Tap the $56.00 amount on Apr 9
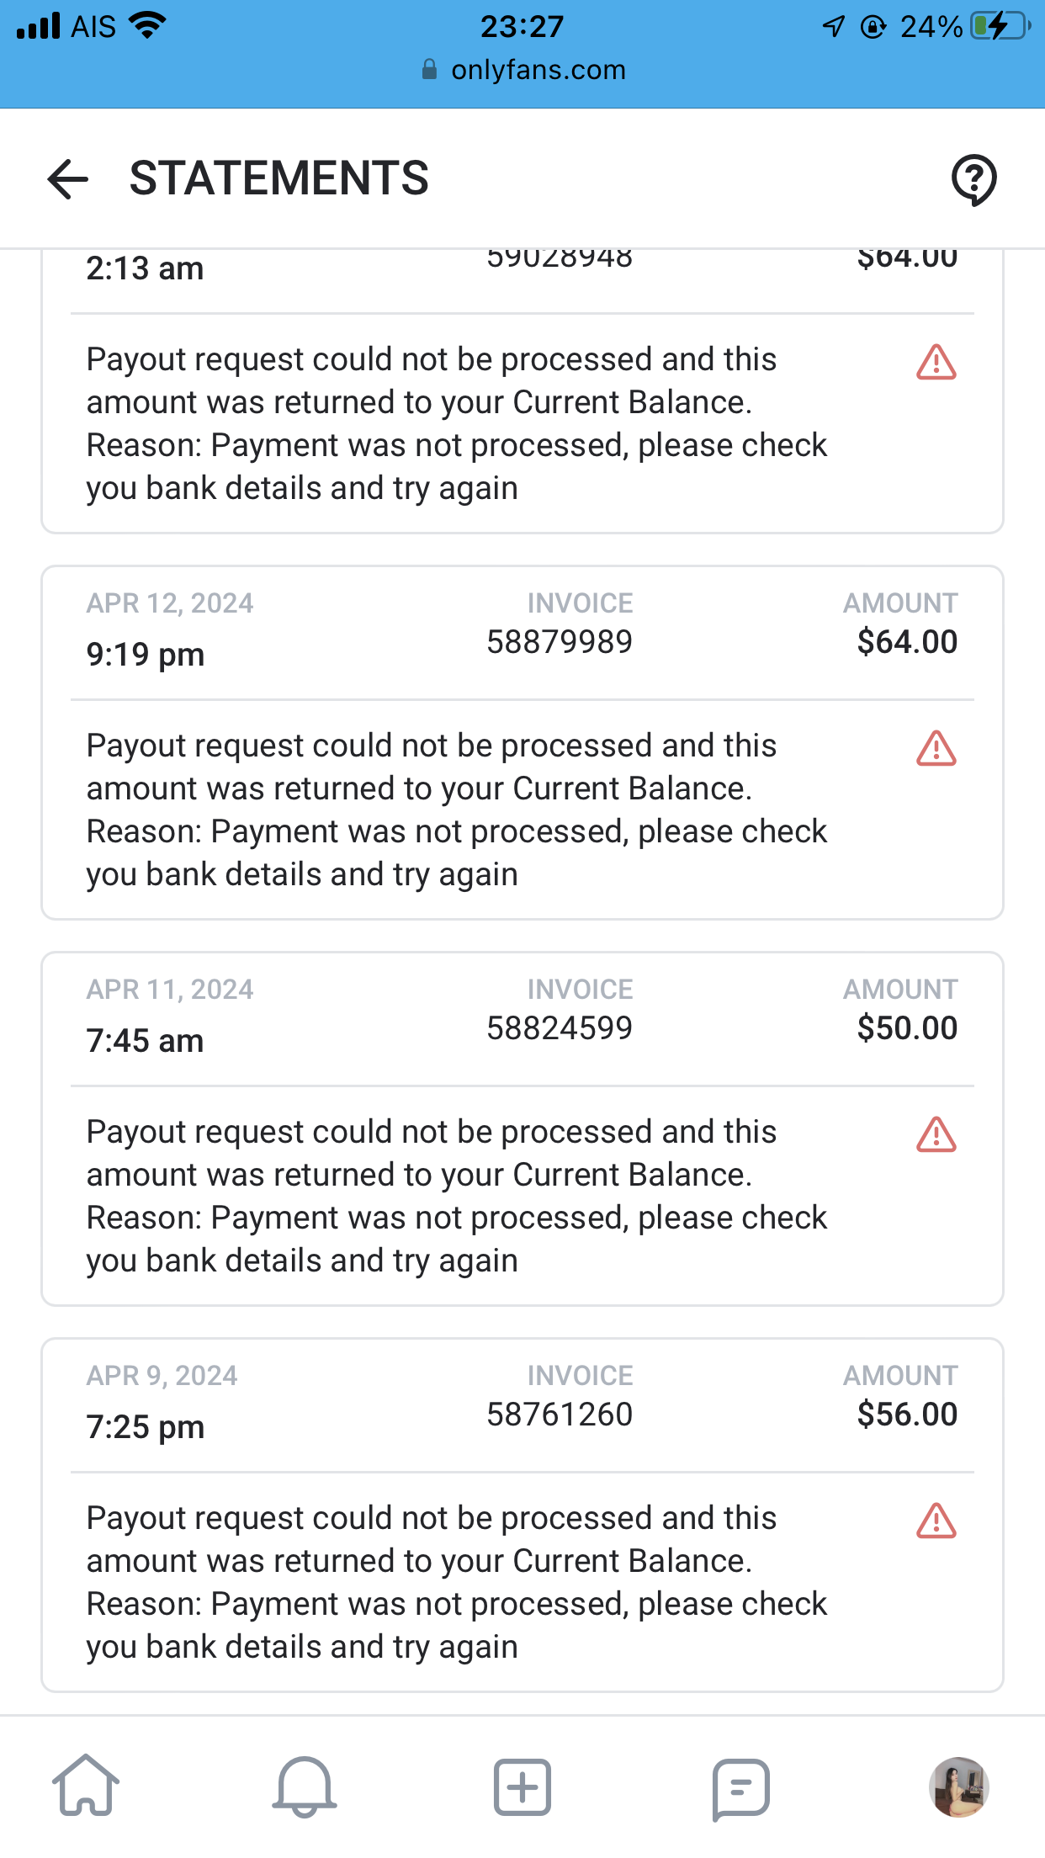This screenshot has width=1045, height=1858. tap(907, 1415)
